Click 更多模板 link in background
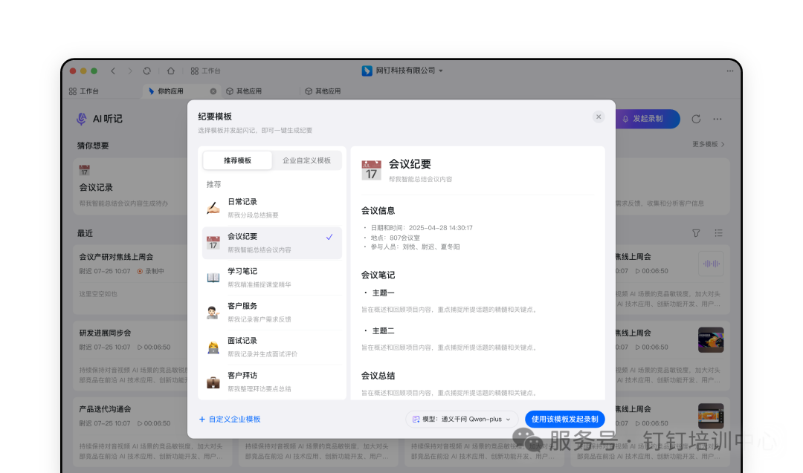The image size is (803, 473). tap(709, 145)
